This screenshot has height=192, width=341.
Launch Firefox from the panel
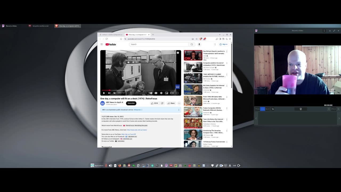point(120,166)
